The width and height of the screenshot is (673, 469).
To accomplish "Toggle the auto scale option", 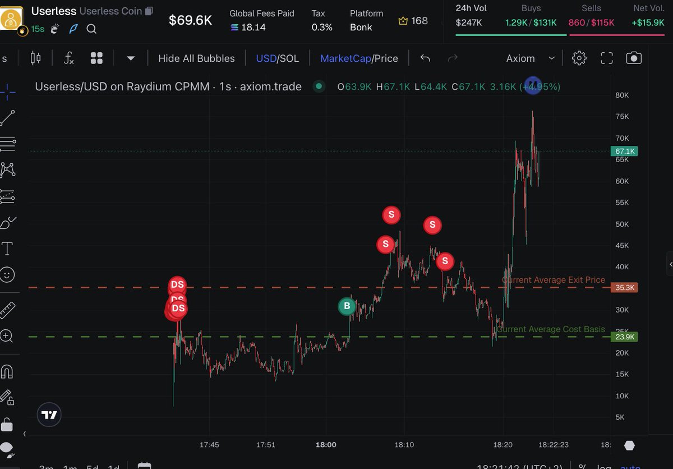I will (x=631, y=466).
